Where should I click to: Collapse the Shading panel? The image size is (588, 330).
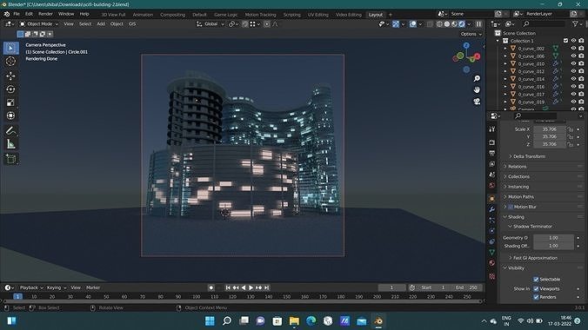click(x=516, y=217)
